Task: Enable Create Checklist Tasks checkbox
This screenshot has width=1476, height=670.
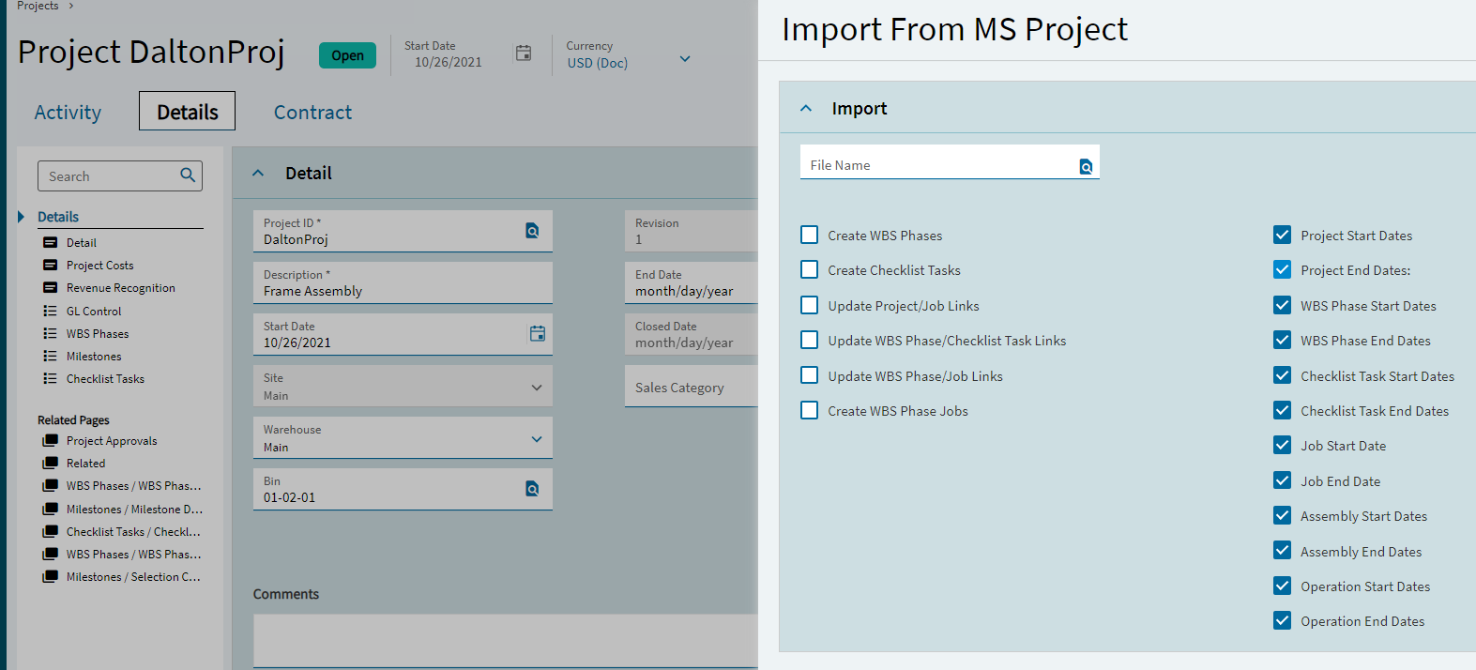Action: (809, 269)
